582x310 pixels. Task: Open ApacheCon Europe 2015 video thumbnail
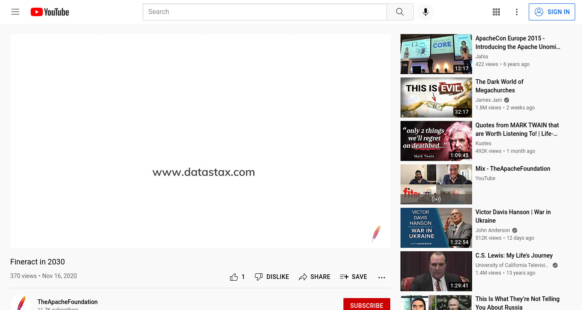tap(436, 54)
